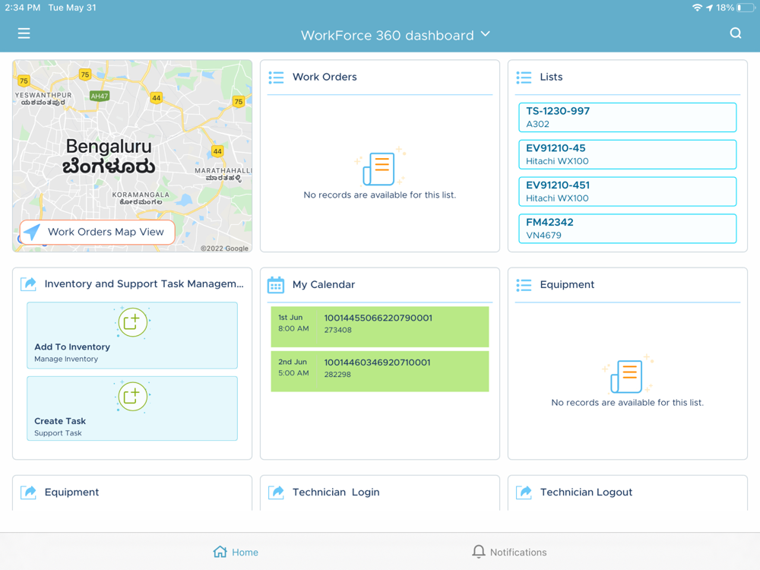Open Work Orders Map View
Screen dimensions: 760x570
[97, 232]
